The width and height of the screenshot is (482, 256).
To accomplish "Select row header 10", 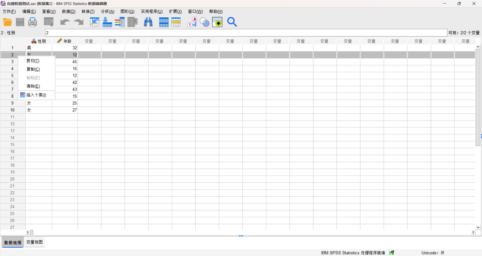I will coord(13,110).
